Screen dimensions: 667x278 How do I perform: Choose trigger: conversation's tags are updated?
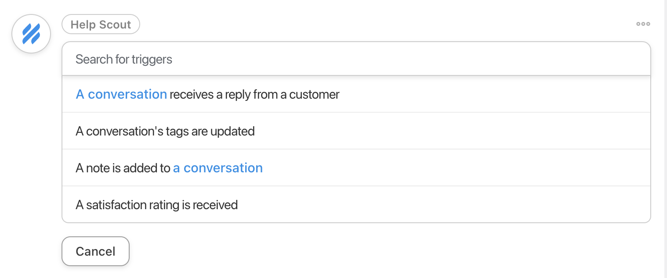click(x=356, y=131)
